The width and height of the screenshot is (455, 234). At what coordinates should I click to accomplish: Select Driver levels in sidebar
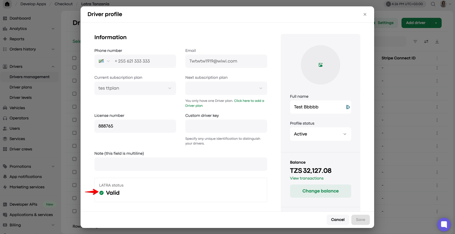coord(21,98)
